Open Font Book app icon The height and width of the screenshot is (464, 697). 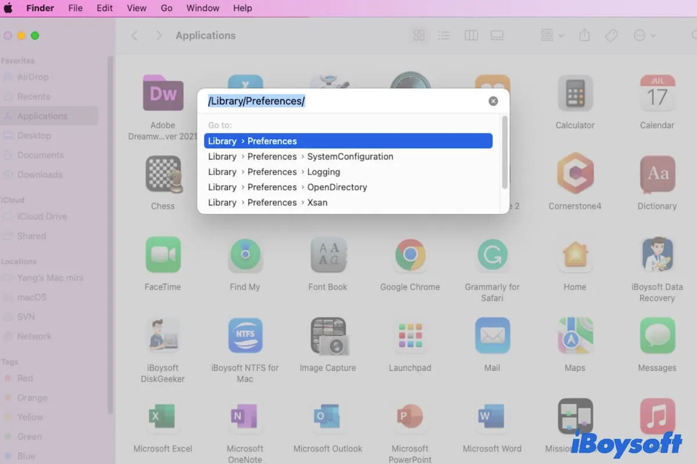(x=328, y=255)
